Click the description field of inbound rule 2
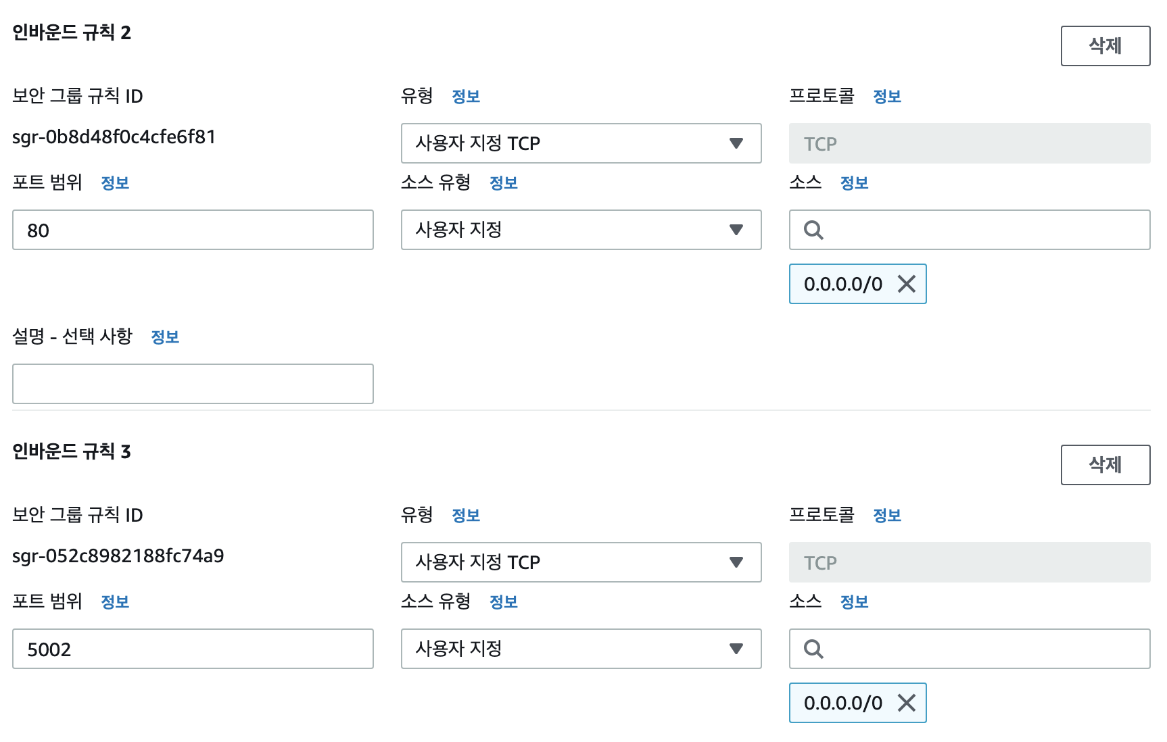 pyautogui.click(x=193, y=384)
